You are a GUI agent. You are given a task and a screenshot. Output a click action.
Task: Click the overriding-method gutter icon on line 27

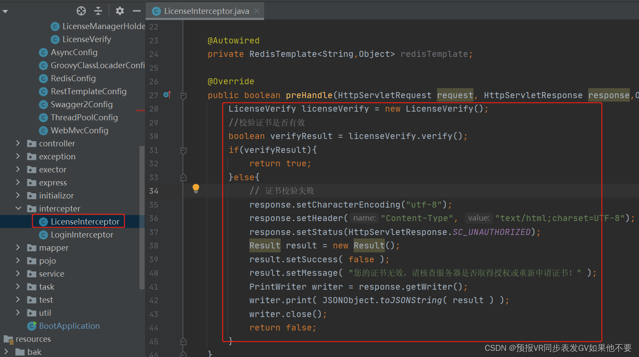coord(167,95)
